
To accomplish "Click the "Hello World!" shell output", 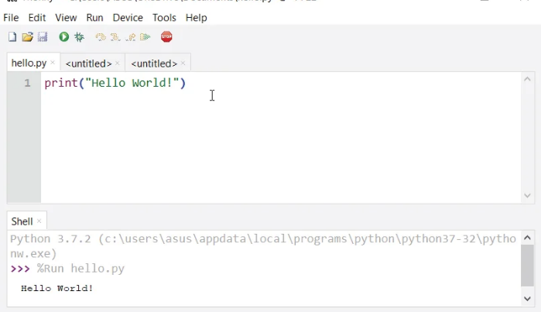I will [57, 288].
